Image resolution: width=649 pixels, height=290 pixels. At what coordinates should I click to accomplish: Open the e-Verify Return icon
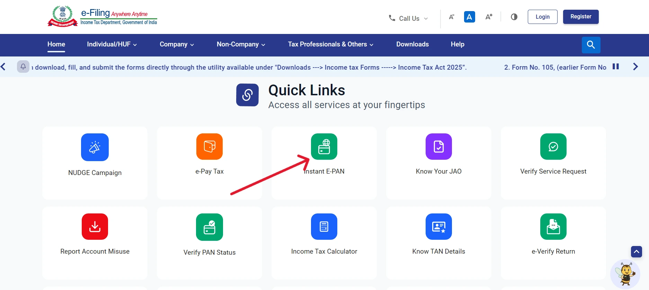[x=553, y=227]
